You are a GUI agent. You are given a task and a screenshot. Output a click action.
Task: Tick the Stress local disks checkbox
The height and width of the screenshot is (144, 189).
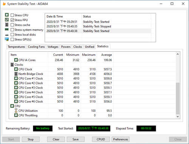coord(12,34)
